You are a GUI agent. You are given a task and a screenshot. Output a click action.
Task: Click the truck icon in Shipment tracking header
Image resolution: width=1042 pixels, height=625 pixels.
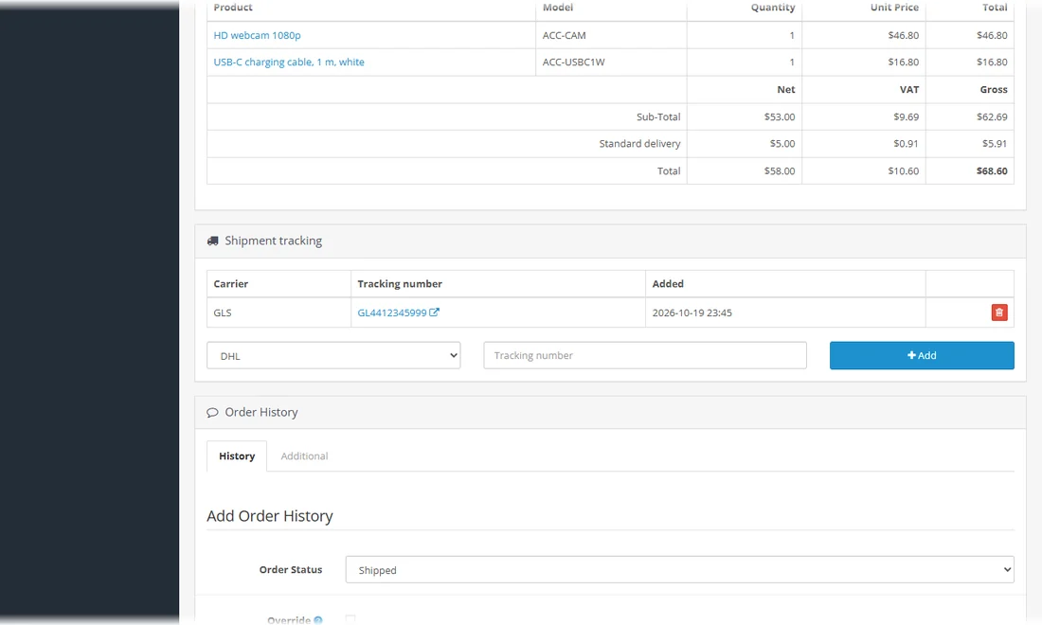tap(212, 241)
